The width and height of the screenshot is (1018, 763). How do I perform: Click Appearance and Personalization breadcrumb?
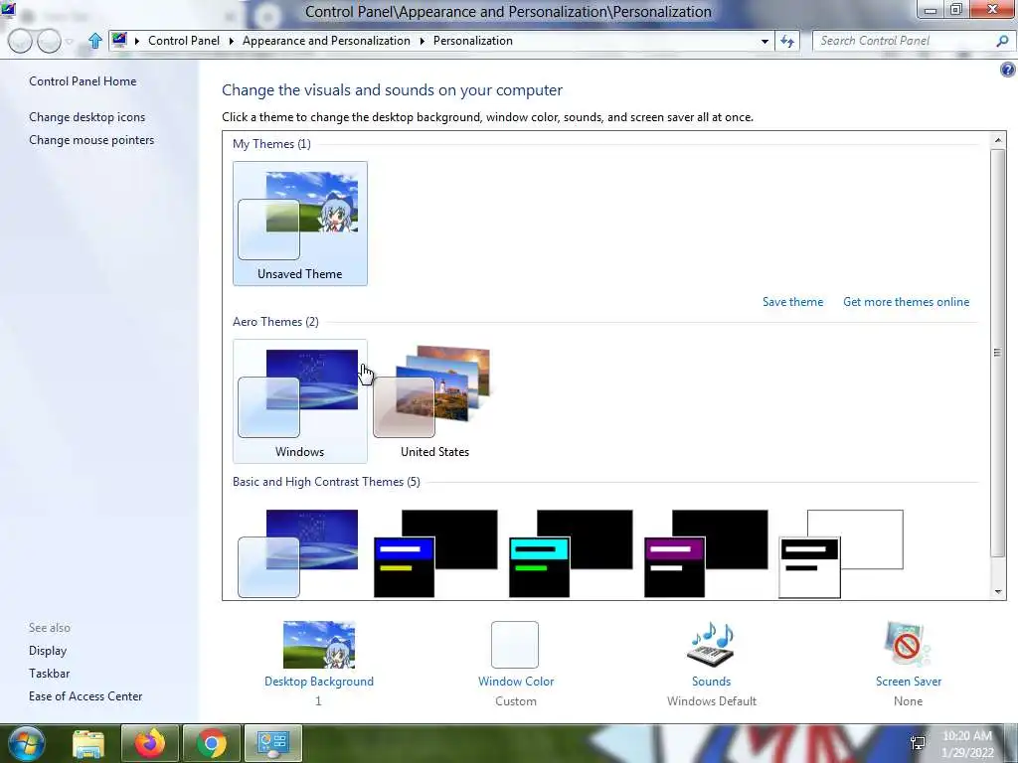326,41
